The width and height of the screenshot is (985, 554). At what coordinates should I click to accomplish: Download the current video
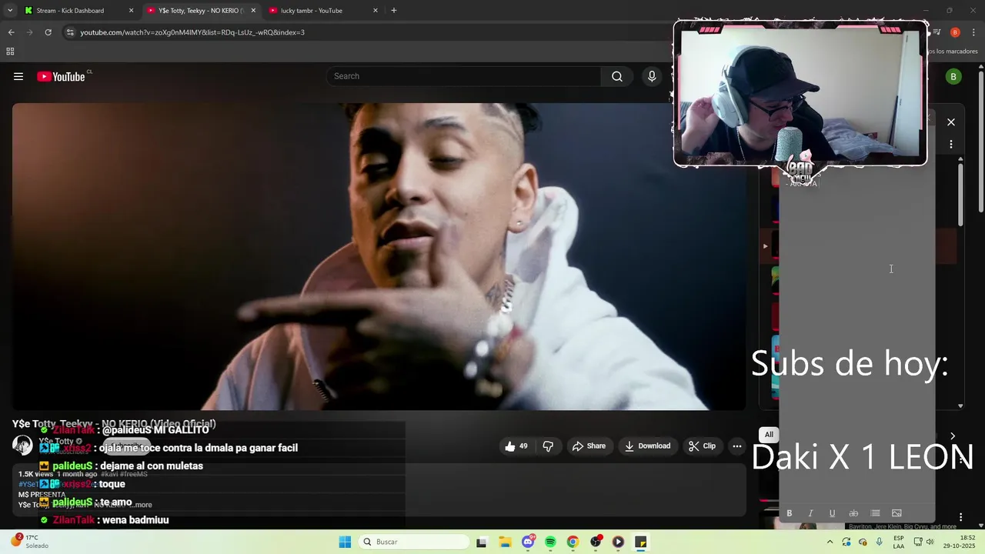click(x=647, y=446)
